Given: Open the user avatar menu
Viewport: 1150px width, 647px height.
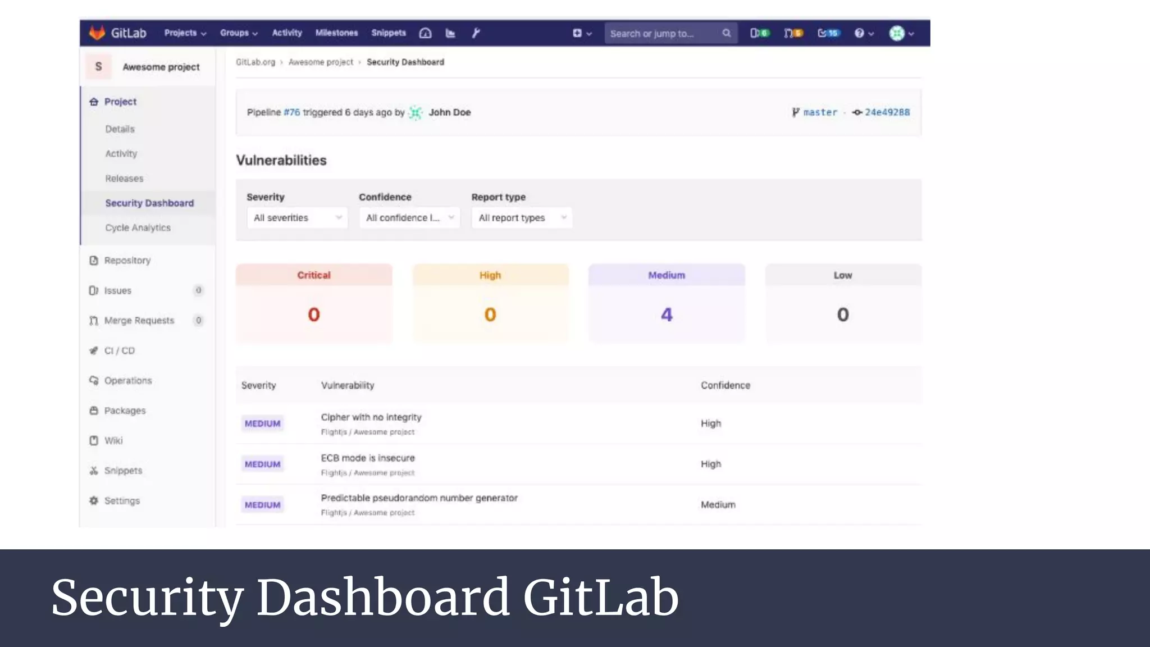Looking at the screenshot, I should pyautogui.click(x=902, y=34).
